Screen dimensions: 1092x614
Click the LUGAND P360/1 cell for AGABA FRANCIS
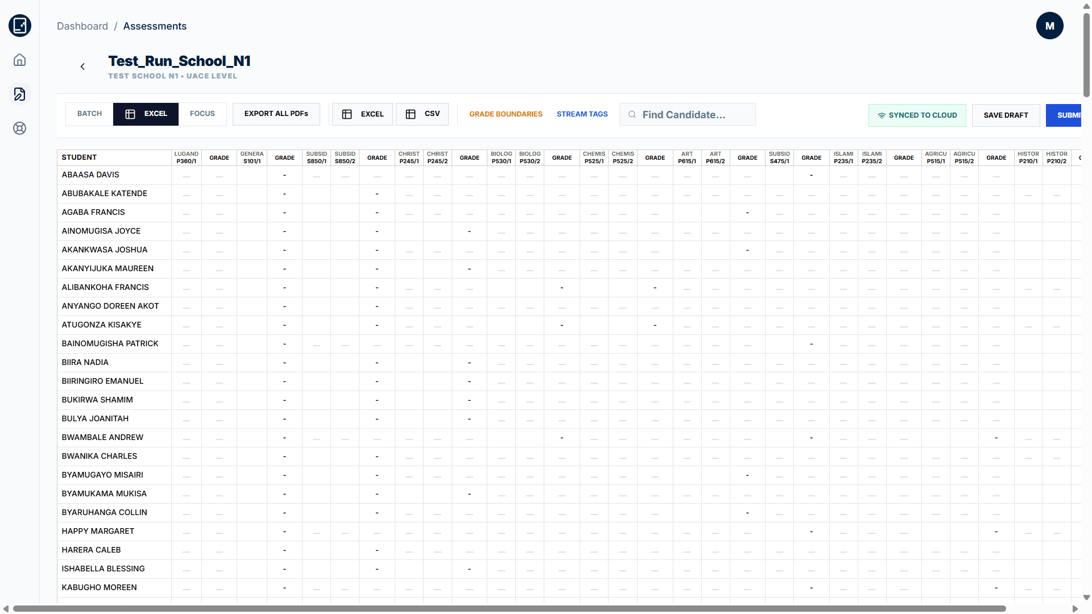(x=187, y=213)
